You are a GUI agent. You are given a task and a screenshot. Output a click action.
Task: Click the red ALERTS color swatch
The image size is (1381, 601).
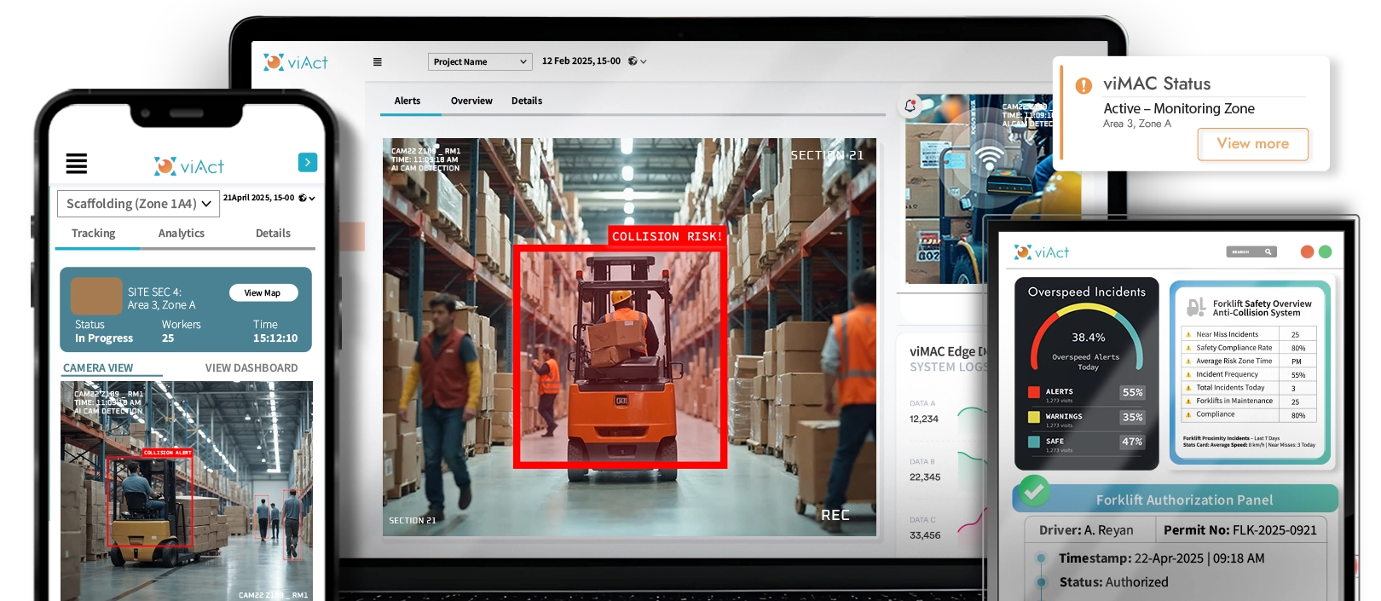(1034, 392)
